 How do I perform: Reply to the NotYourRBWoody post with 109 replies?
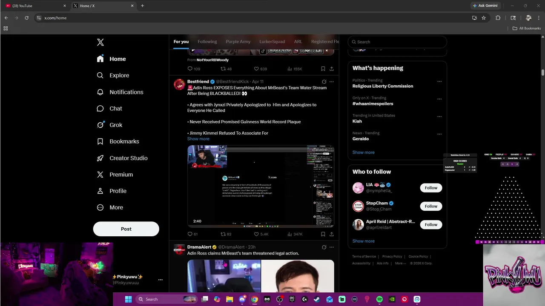[194, 69]
